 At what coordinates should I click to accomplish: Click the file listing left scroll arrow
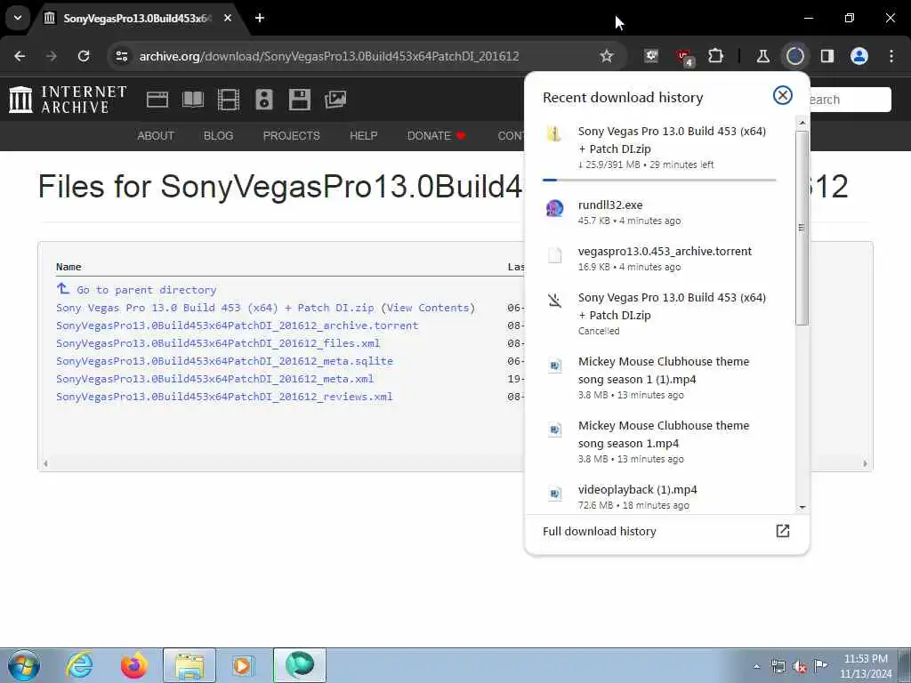[x=45, y=463]
